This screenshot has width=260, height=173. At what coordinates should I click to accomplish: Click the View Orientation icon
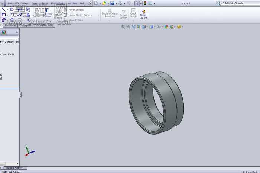[x=144, y=26]
